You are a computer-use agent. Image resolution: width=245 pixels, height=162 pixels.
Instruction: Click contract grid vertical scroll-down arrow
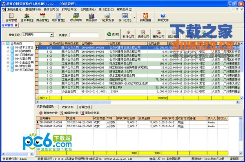point(241,98)
